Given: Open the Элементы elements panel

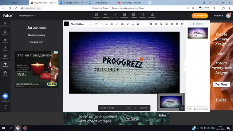Looking at the screenshot, I should pos(5,57).
